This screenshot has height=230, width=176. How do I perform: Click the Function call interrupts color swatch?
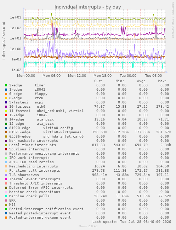tap(6, 171)
